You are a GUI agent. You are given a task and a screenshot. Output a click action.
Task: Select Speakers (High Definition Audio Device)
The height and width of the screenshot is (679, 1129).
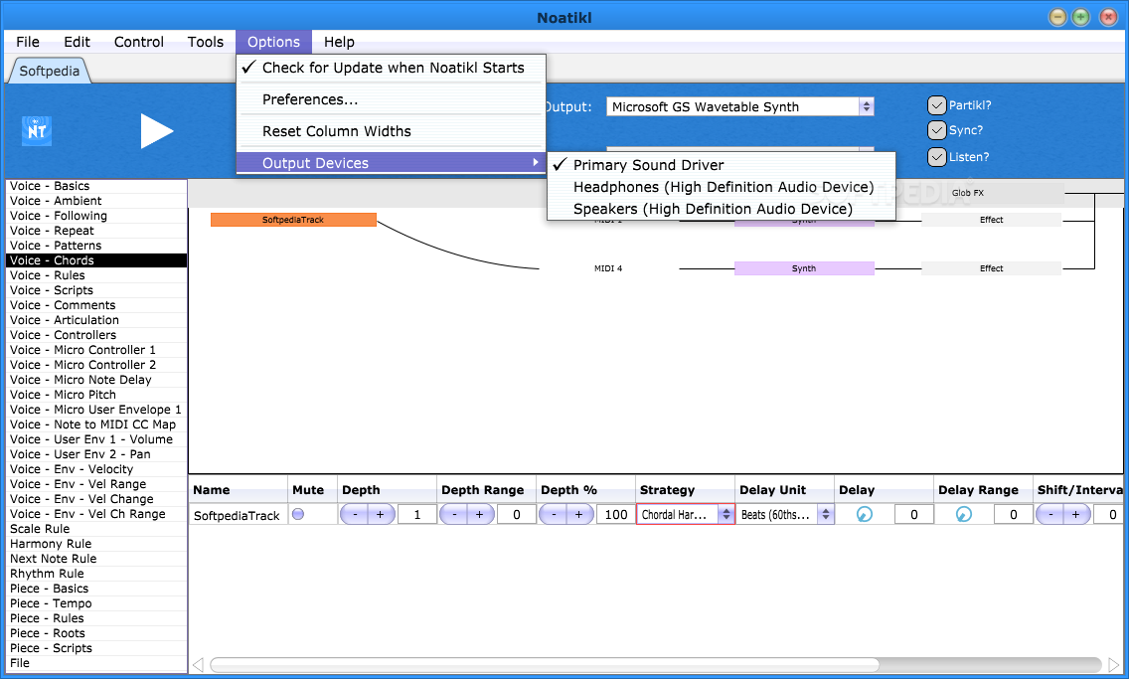click(x=722, y=209)
